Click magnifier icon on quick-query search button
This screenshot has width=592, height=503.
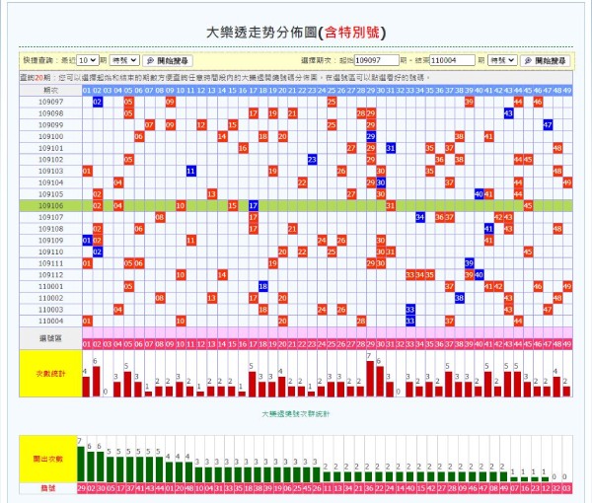click(150, 61)
